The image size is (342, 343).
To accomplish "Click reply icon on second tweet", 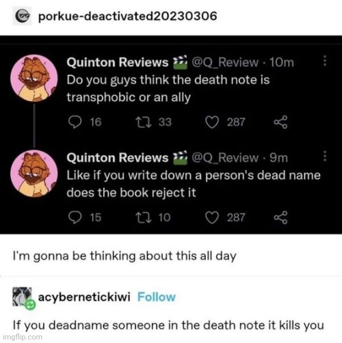I will point(75,217).
